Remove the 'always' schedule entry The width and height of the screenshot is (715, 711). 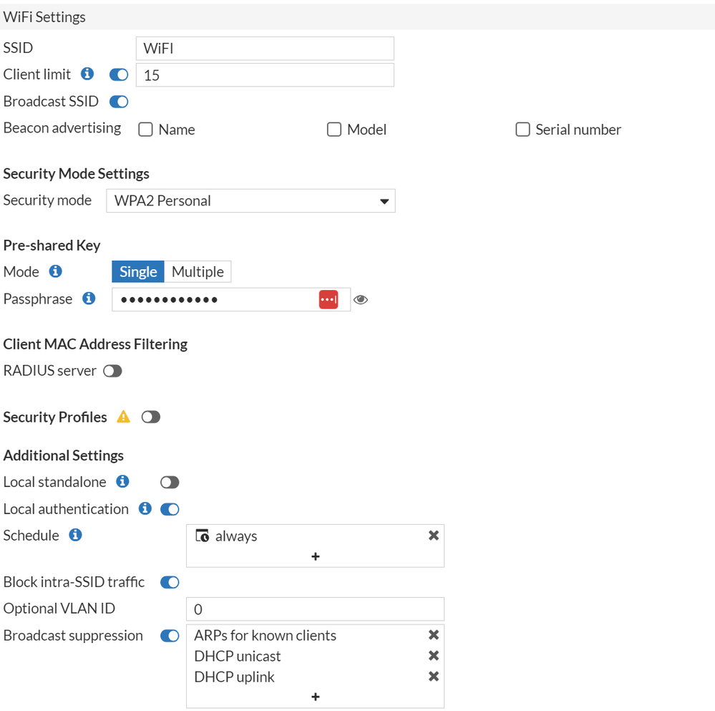[x=433, y=536]
